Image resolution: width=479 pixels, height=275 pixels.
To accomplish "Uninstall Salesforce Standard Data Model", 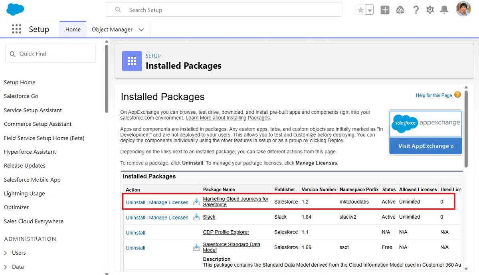I will pyautogui.click(x=135, y=248).
